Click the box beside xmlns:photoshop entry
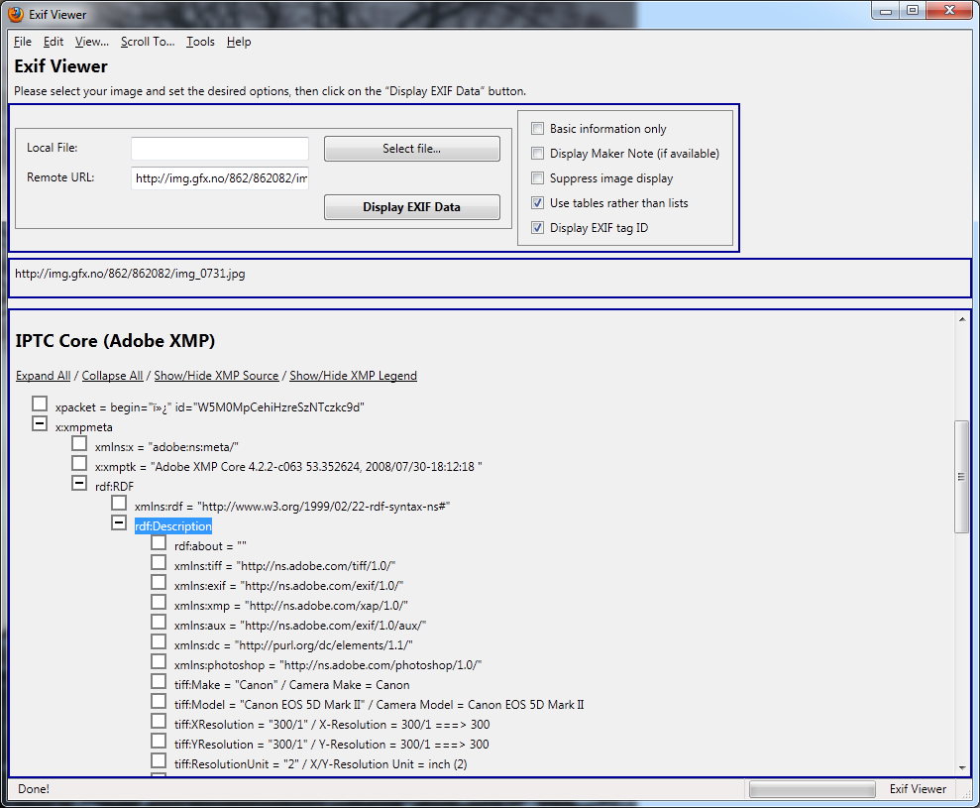The height and width of the screenshot is (808, 980). 159,661
